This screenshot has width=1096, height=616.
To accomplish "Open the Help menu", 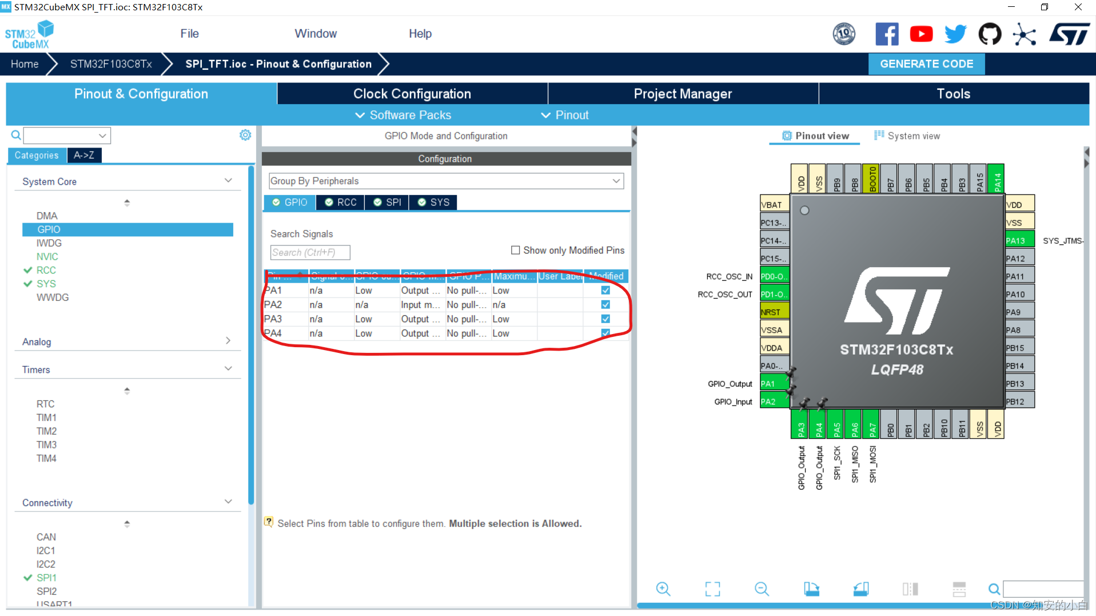I will 420,34.
